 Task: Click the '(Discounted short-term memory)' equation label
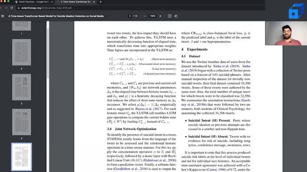coord(157,64)
